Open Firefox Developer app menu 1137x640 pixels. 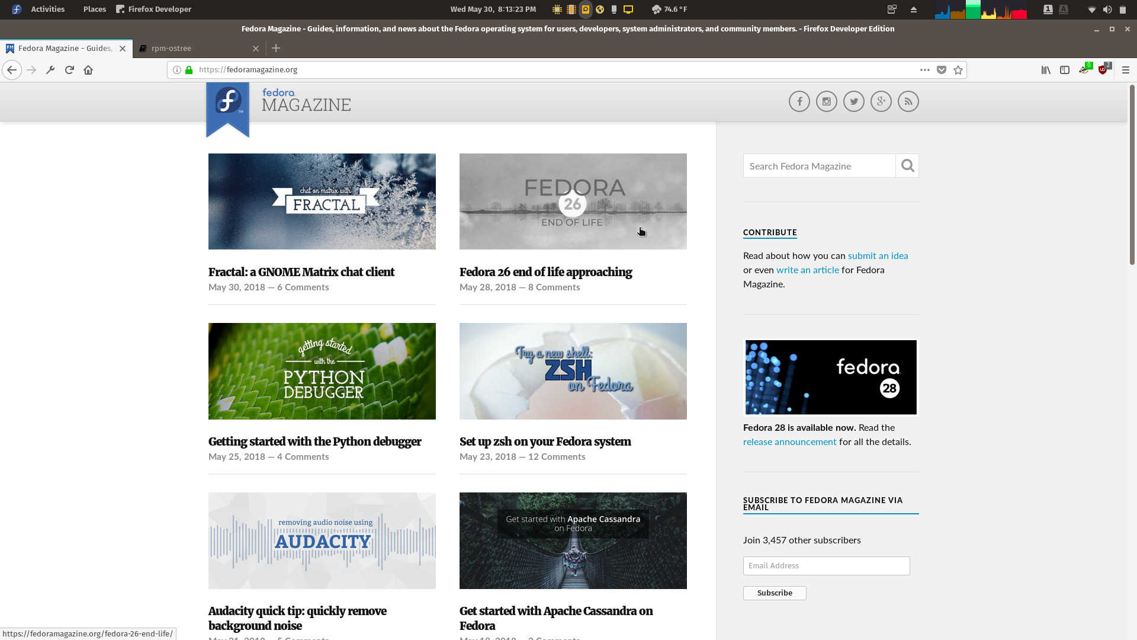[154, 9]
